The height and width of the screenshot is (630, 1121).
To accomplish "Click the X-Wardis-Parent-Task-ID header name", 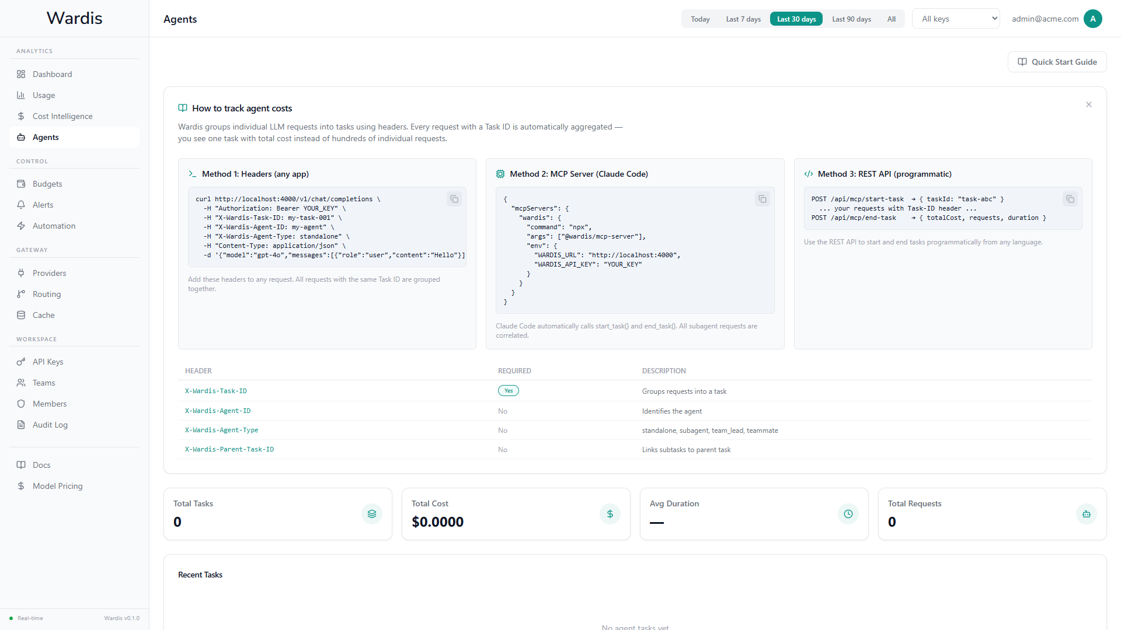I will click(229, 449).
